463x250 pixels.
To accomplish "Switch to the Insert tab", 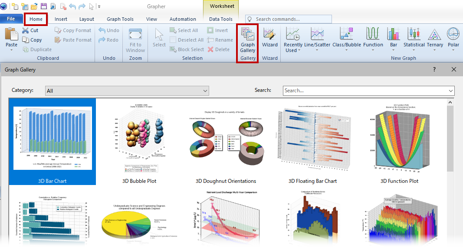I will [61, 19].
